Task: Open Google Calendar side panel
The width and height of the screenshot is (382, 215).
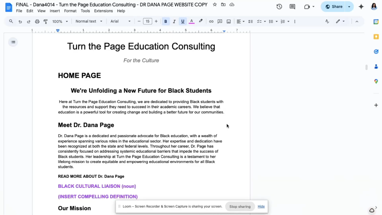Action: (376, 22)
